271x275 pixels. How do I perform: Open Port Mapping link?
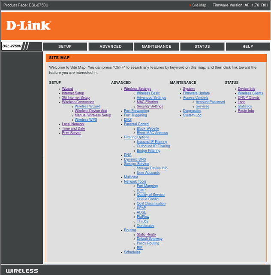click(x=147, y=186)
